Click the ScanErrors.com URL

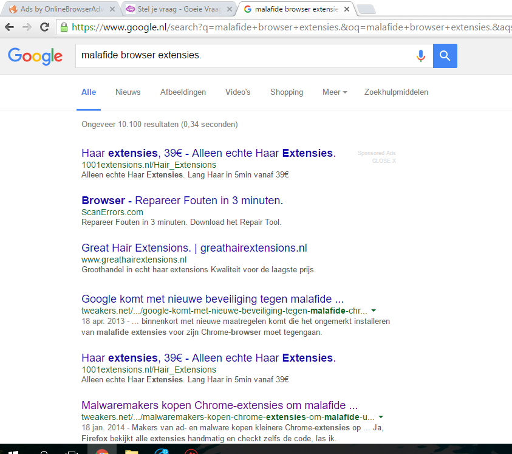[x=112, y=212]
